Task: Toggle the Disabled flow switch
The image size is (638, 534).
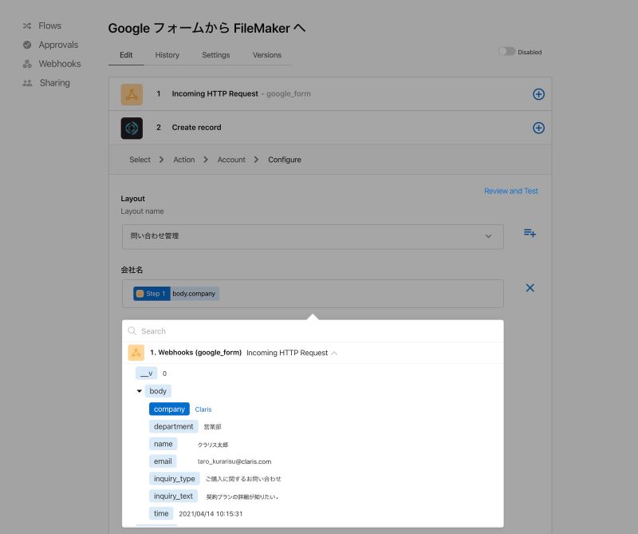Action: pos(507,51)
